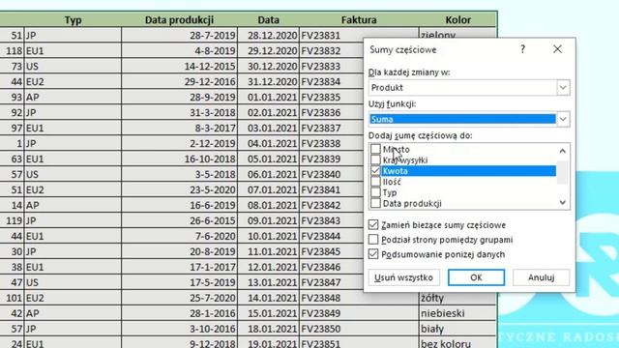619x348 pixels.
Task: Select date cell 28.12.2020
Action: (x=269, y=36)
